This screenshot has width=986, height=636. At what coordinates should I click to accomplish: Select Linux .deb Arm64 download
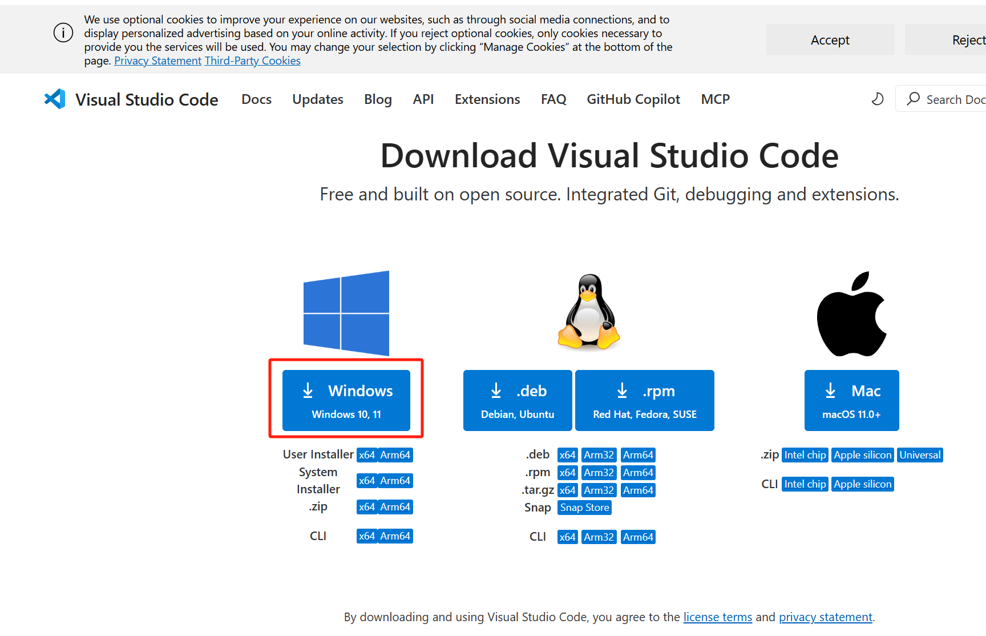(x=638, y=455)
